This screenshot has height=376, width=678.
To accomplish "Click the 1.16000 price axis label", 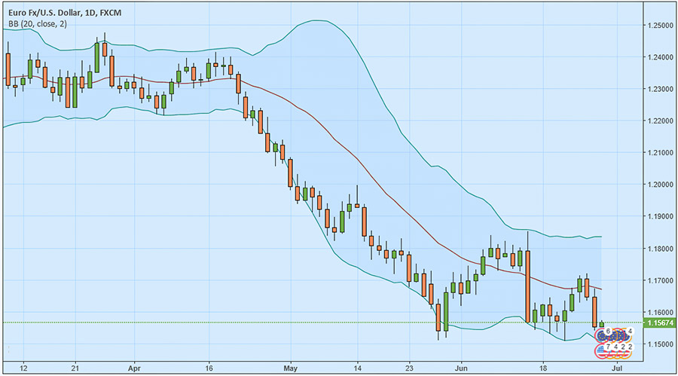I will [x=660, y=313].
